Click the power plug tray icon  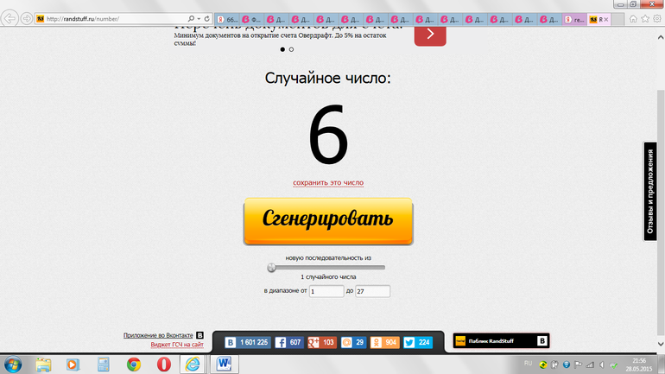pyautogui.click(x=554, y=364)
